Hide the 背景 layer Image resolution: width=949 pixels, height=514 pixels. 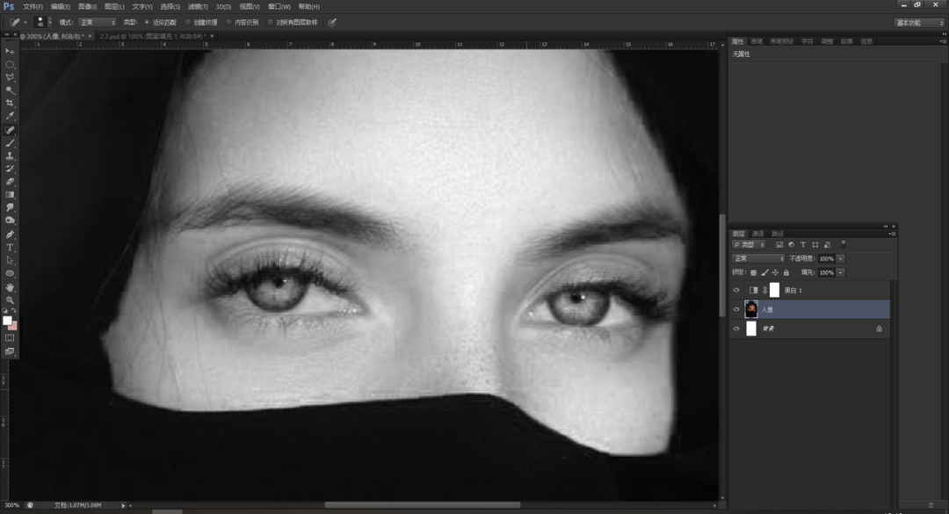(736, 329)
